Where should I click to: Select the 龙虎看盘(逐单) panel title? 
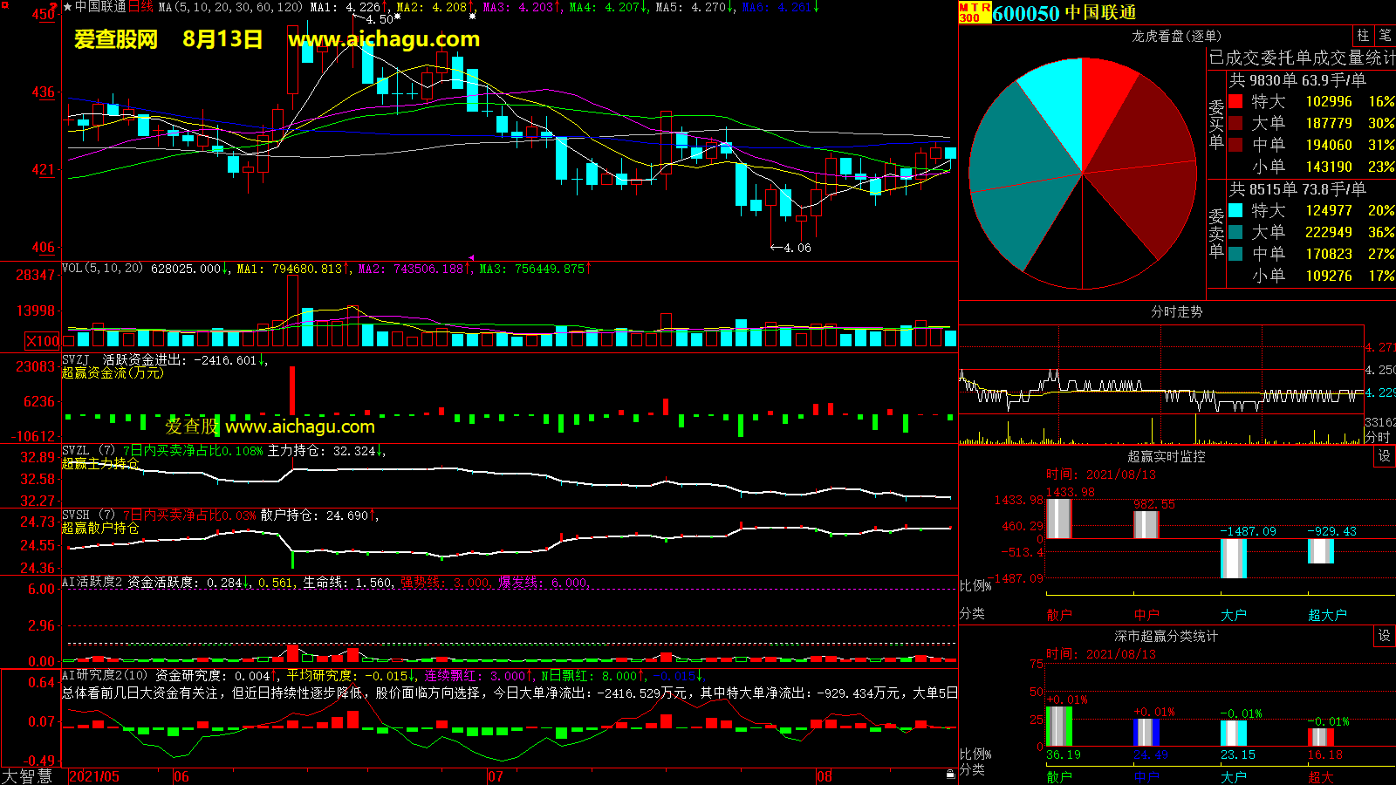click(1176, 36)
